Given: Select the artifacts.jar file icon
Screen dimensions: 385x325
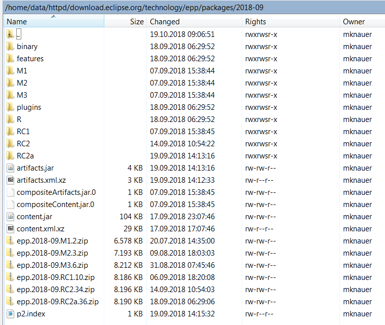Looking at the screenshot, I should [x=10, y=168].
